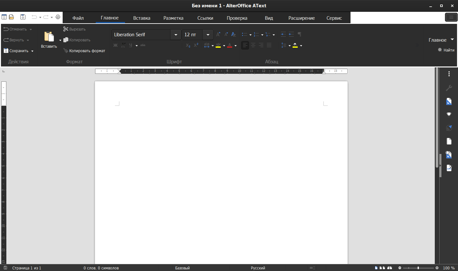458x271 pixels.
Task: Click the increase indent icon
Action: click(283, 34)
